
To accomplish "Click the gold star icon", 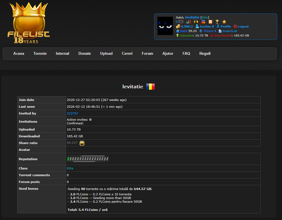I will point(224,22).
